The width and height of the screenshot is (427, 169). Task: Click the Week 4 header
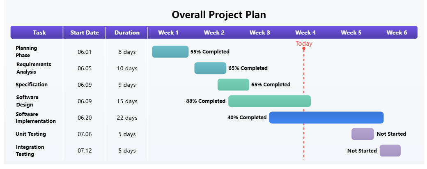[x=305, y=32]
